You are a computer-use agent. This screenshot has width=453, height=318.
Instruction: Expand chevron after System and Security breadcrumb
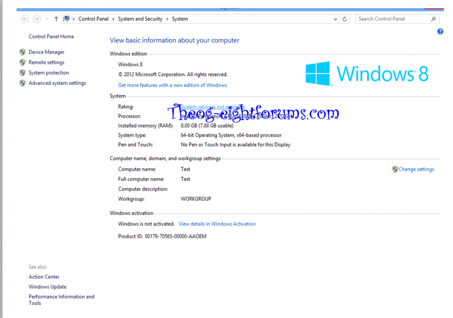(167, 19)
